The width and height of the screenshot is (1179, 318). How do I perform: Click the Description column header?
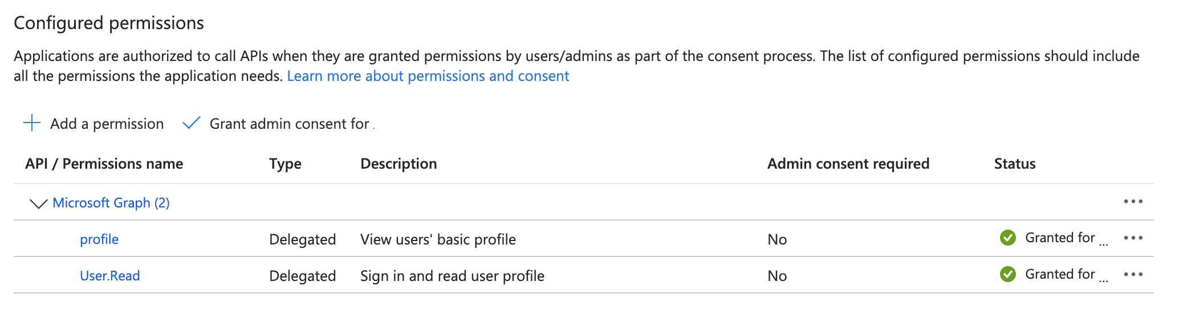[399, 164]
